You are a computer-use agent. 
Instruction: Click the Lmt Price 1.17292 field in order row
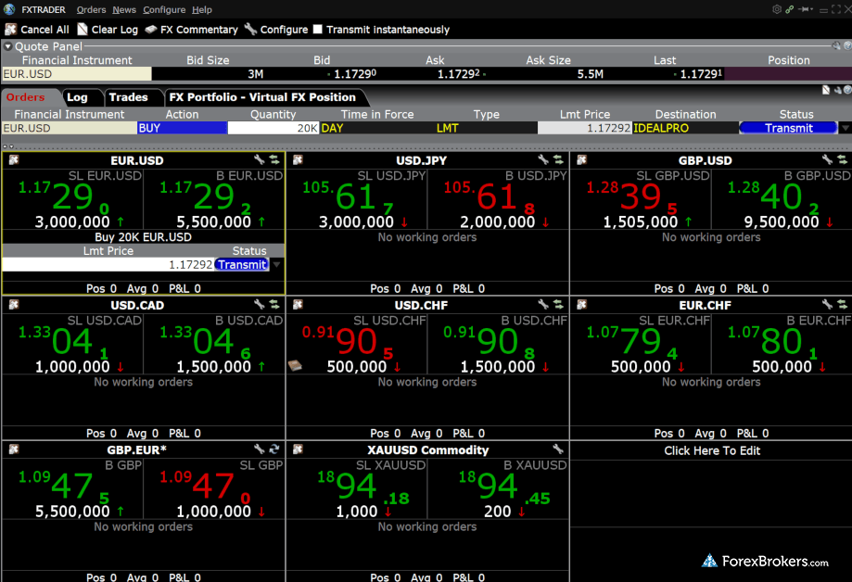click(585, 128)
